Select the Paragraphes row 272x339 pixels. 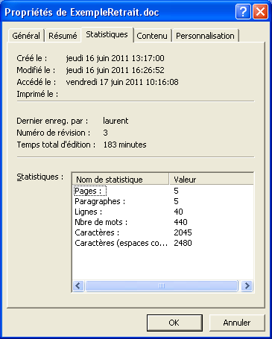coord(163,201)
